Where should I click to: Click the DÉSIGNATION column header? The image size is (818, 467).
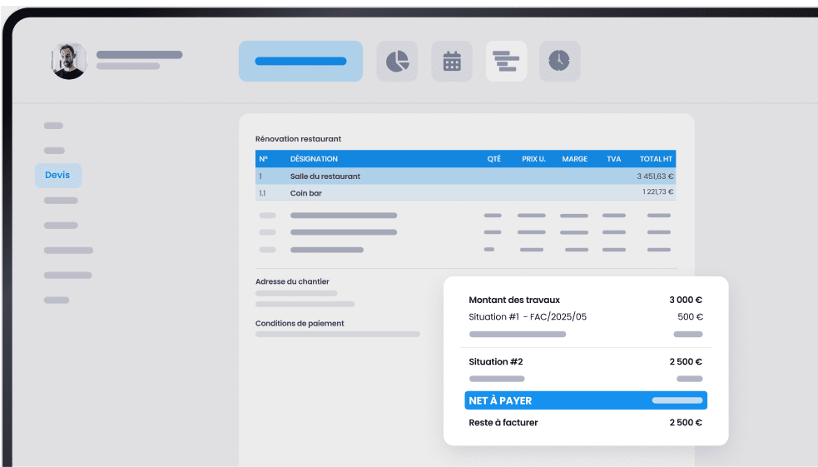point(314,159)
